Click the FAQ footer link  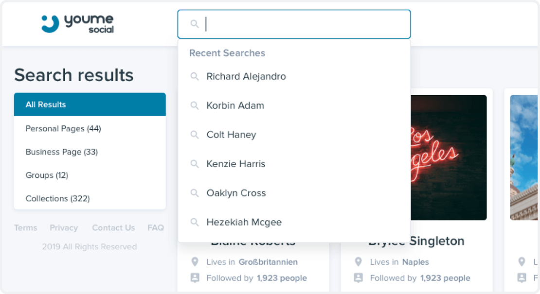coord(156,227)
